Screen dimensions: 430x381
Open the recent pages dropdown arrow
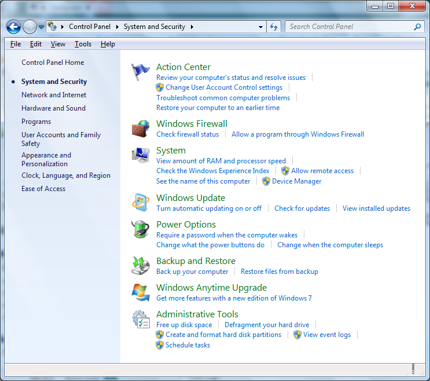click(41, 27)
